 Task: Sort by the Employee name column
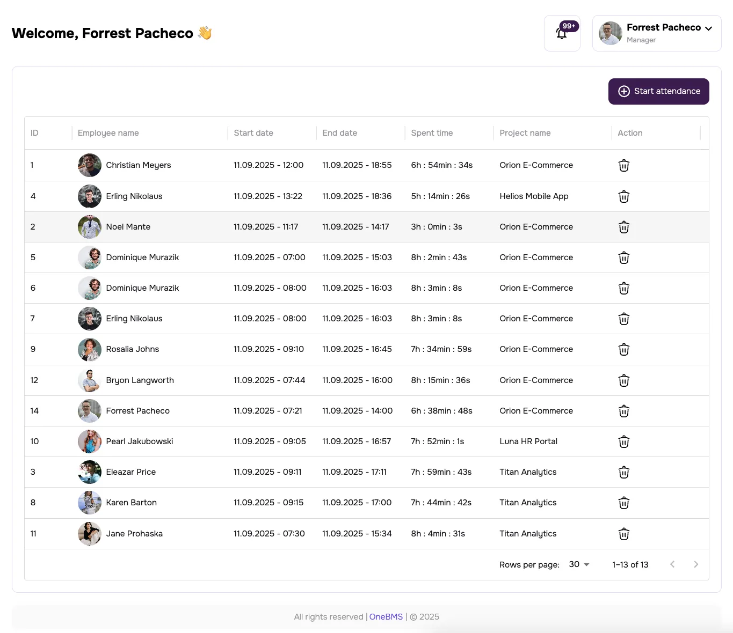point(108,133)
